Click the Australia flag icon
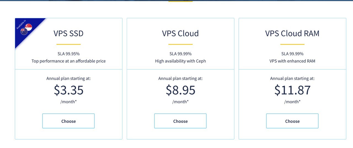The width and height of the screenshot is (353, 148). [24, 32]
